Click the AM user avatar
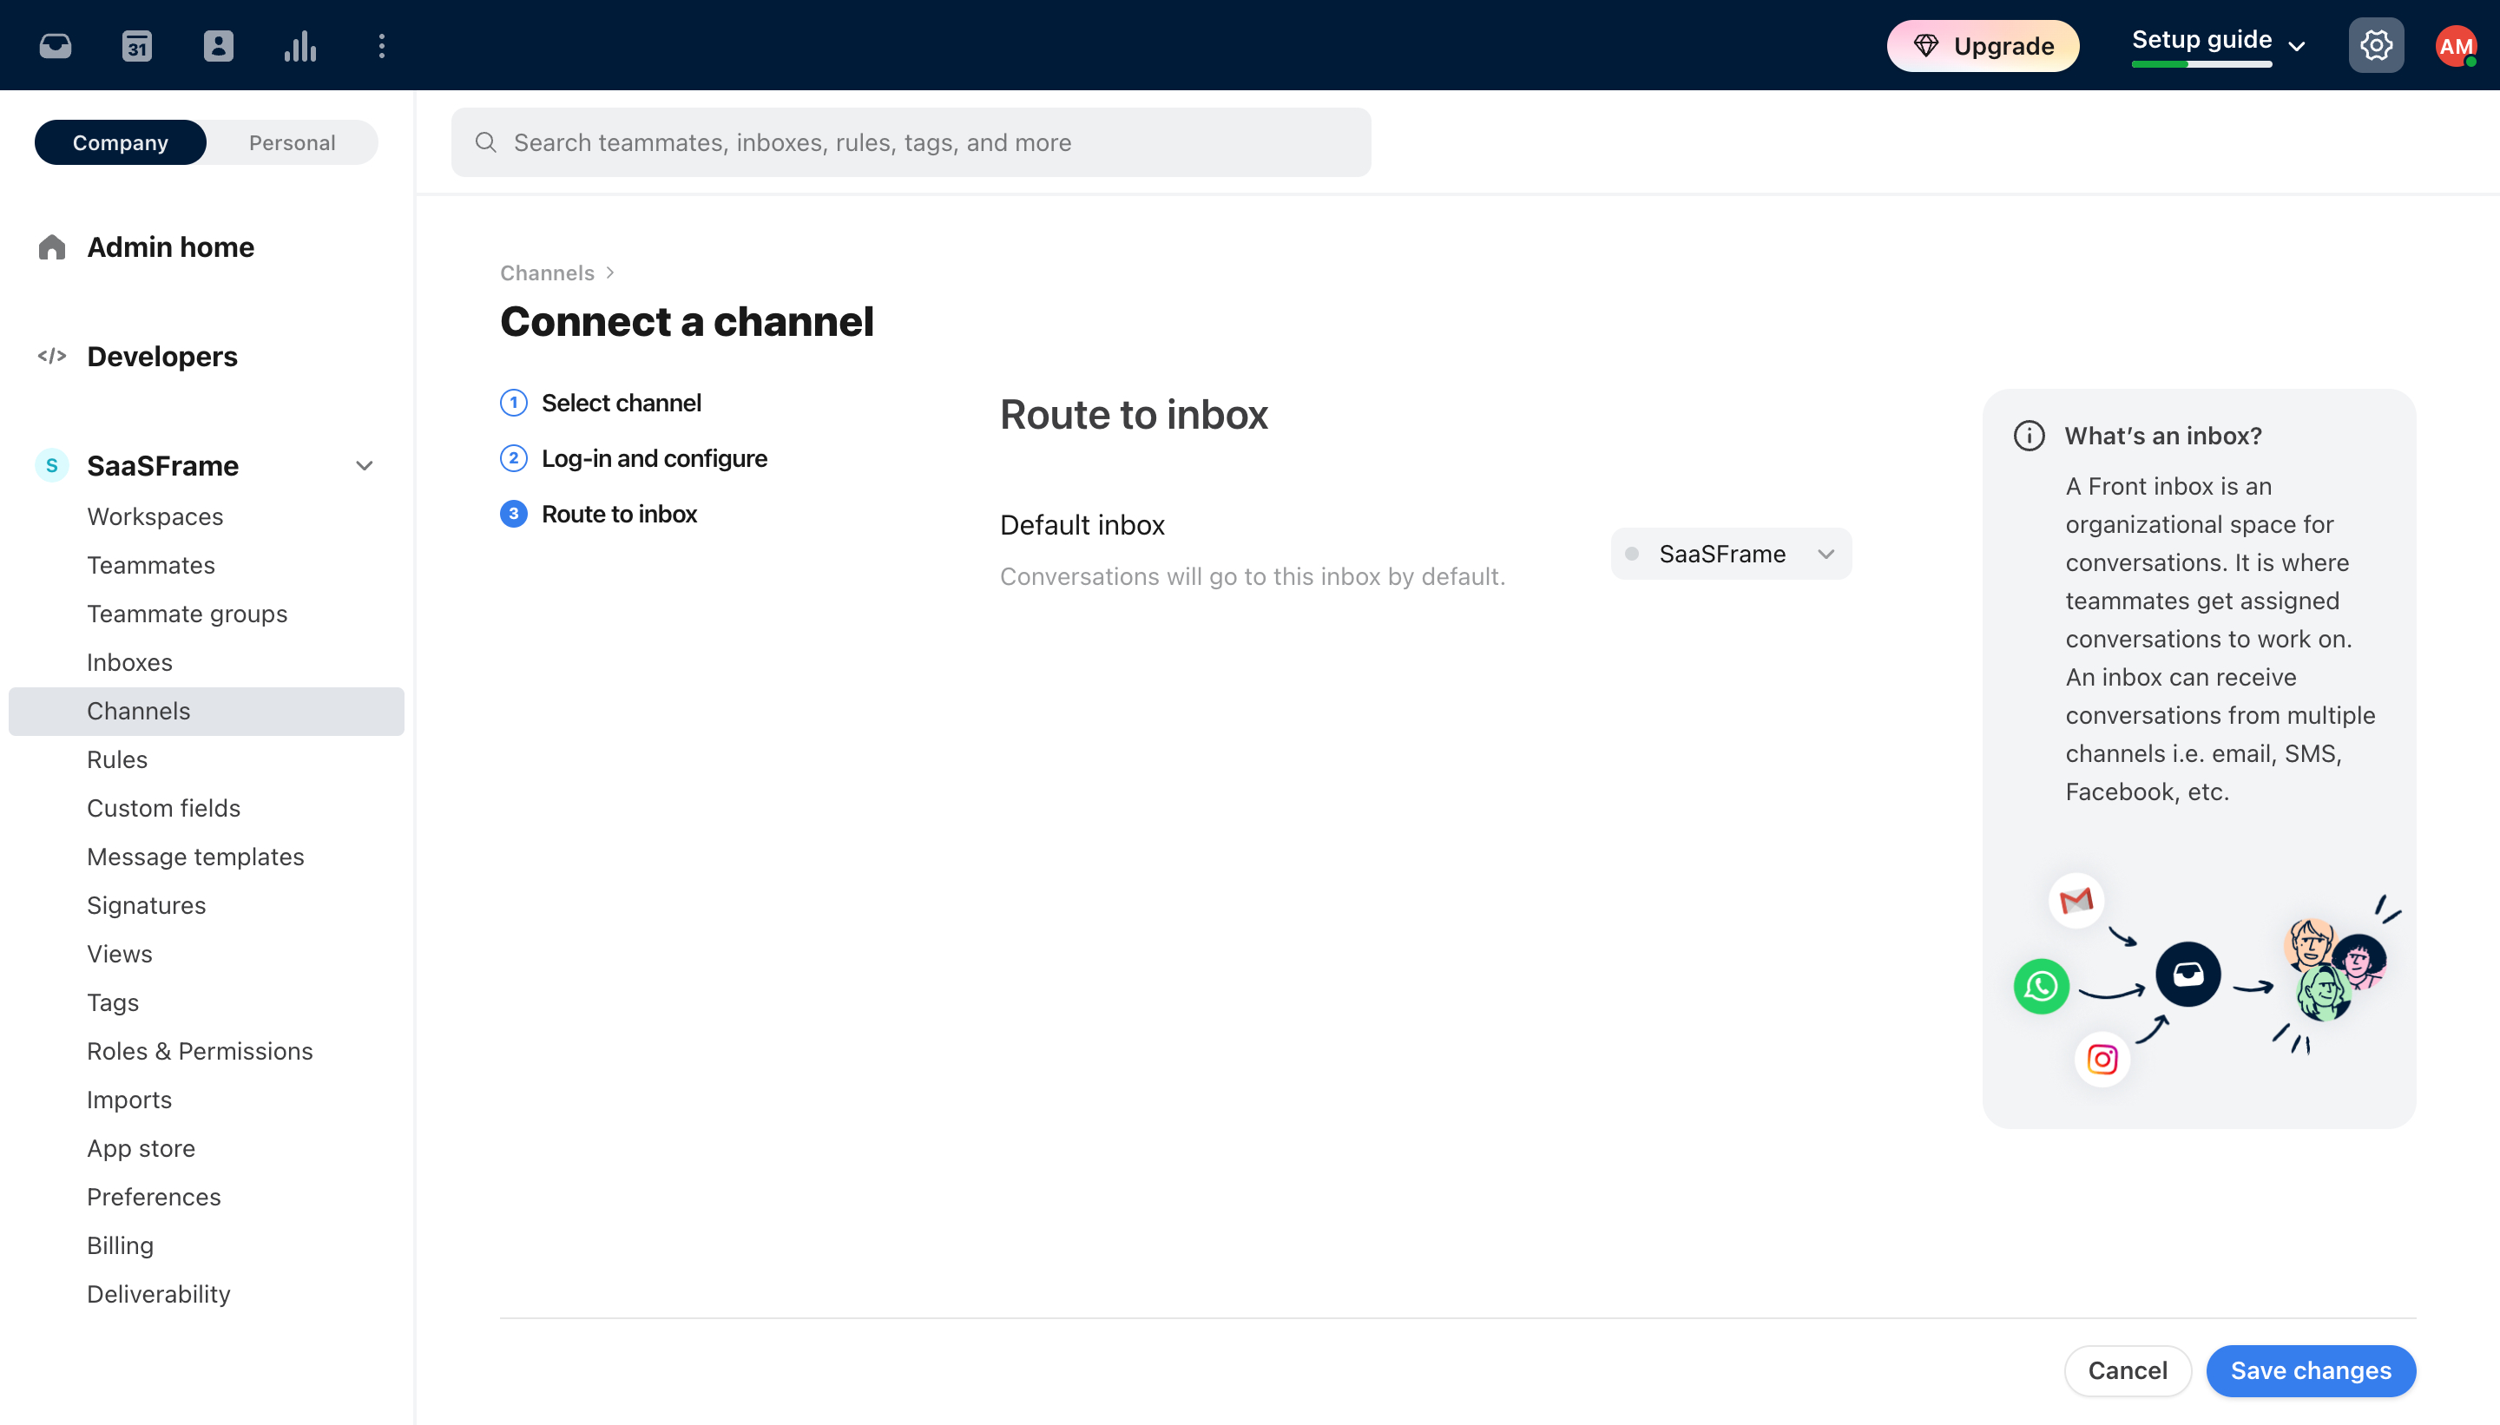The width and height of the screenshot is (2500, 1425). [2455, 45]
